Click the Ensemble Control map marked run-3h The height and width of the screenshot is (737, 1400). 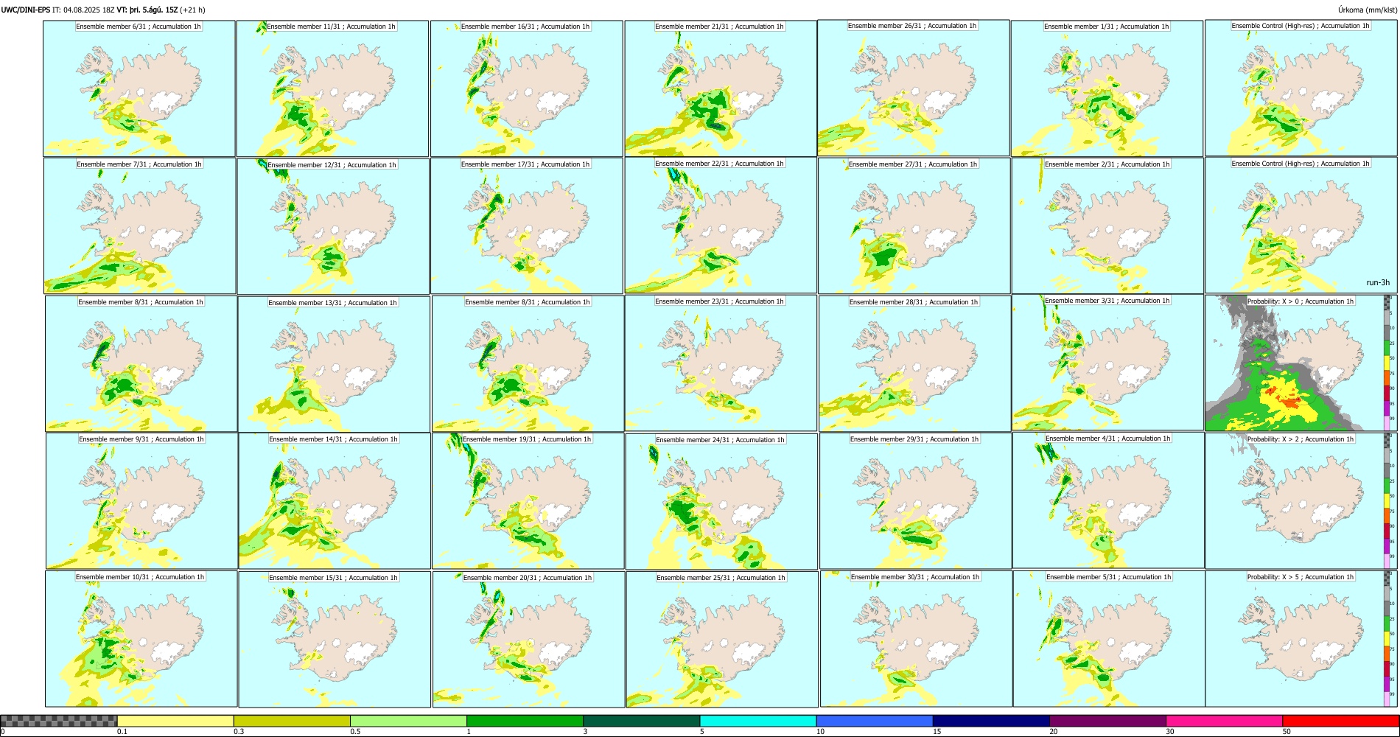point(1301,226)
